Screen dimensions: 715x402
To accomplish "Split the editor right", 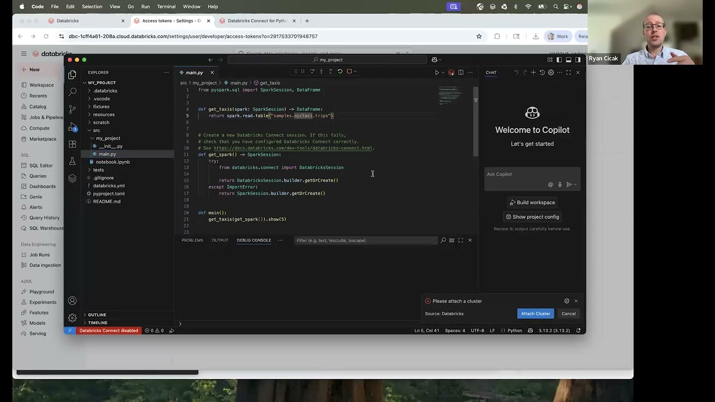I will click(461, 73).
